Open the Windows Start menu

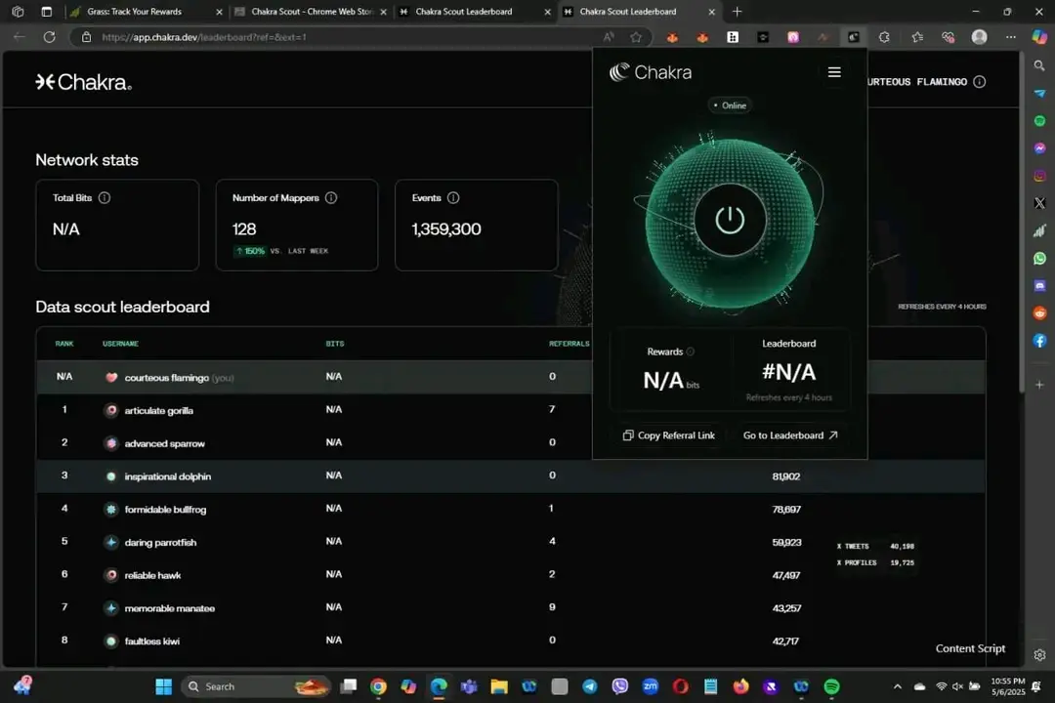click(x=163, y=686)
